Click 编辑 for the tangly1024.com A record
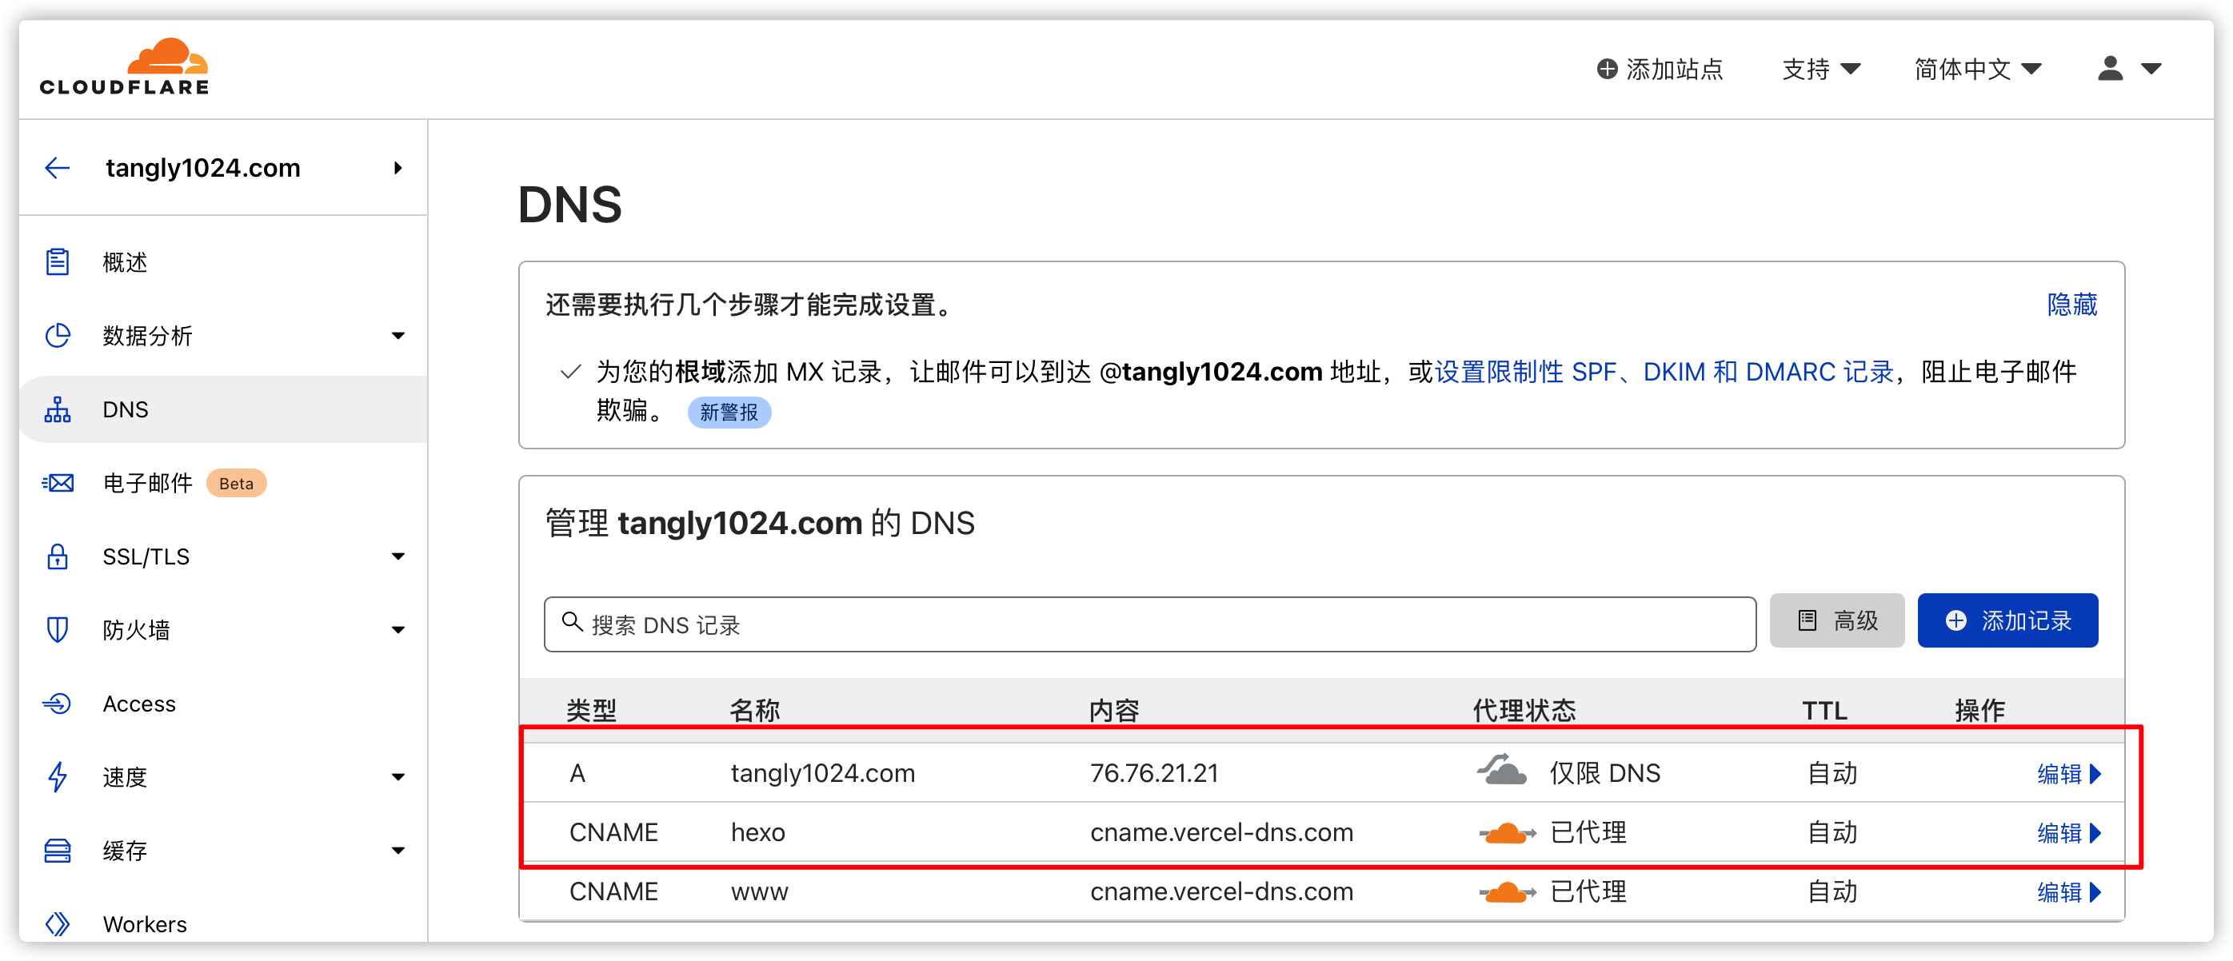The width and height of the screenshot is (2233, 961). pyautogui.click(x=2068, y=773)
